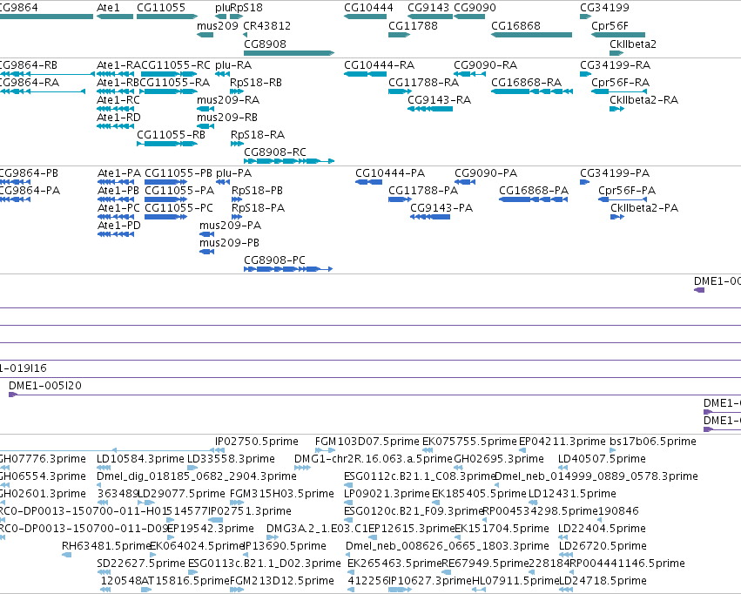Open the Cpr56F-RA transcript label
The height and width of the screenshot is (594, 741).
pyautogui.click(x=621, y=82)
